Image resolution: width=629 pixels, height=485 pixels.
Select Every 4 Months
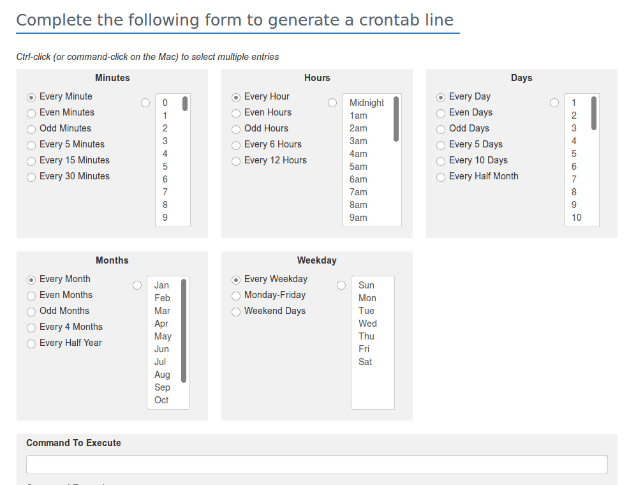coord(31,327)
